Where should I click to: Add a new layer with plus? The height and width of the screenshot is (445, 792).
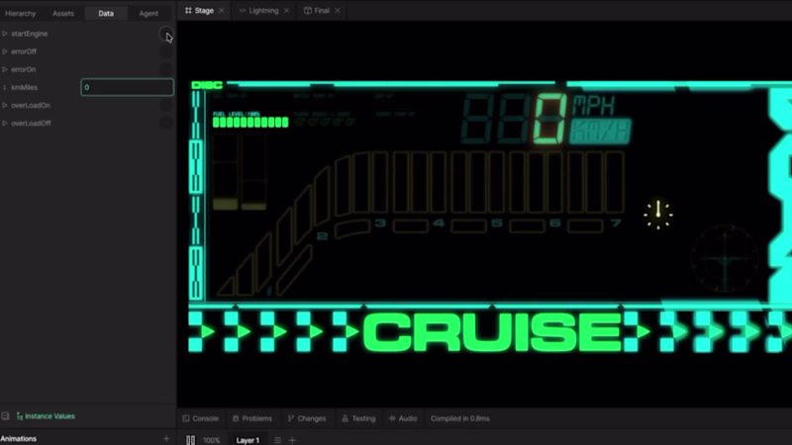pos(292,440)
